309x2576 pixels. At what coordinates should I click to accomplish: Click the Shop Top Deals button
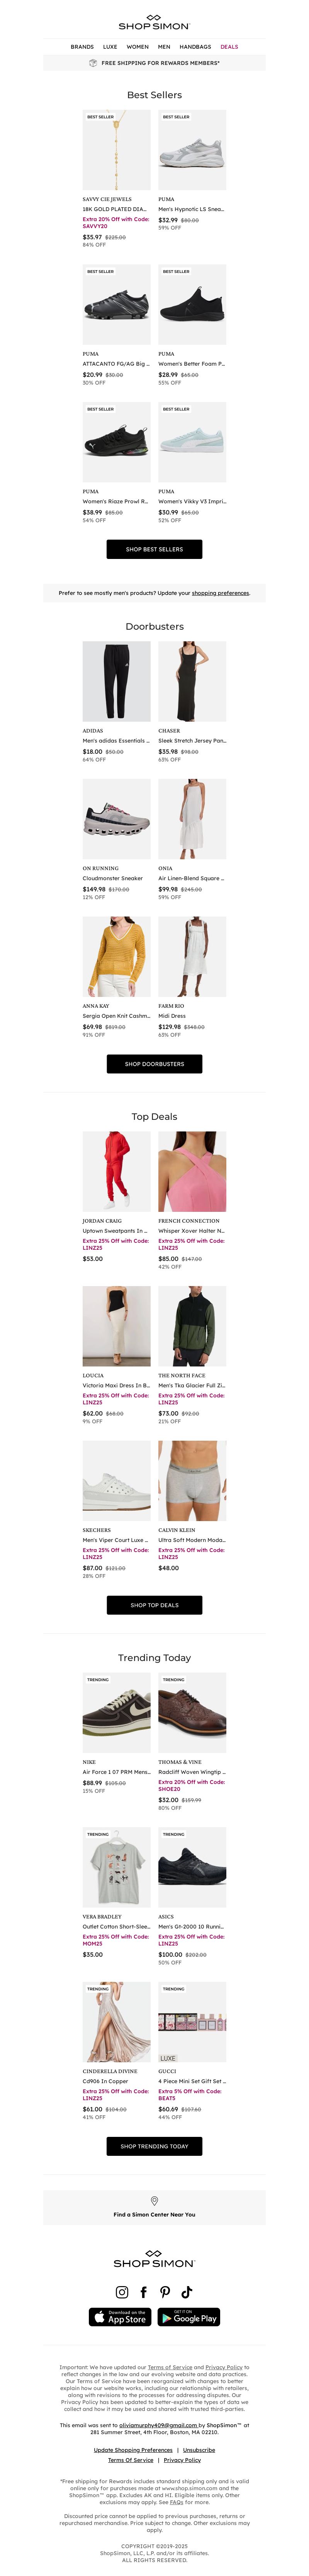click(154, 1605)
